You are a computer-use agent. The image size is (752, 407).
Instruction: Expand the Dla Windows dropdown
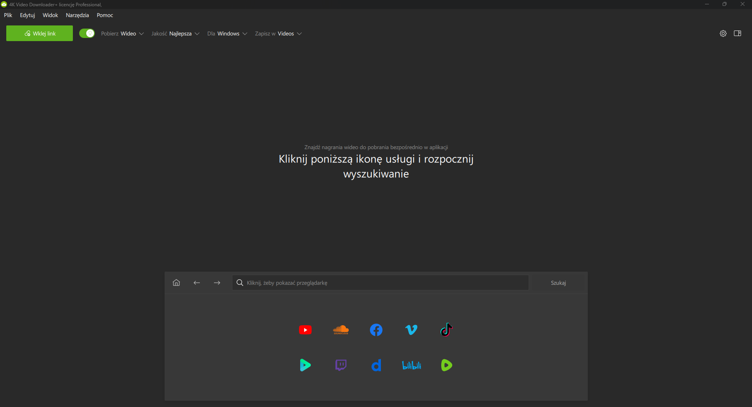tap(227, 34)
